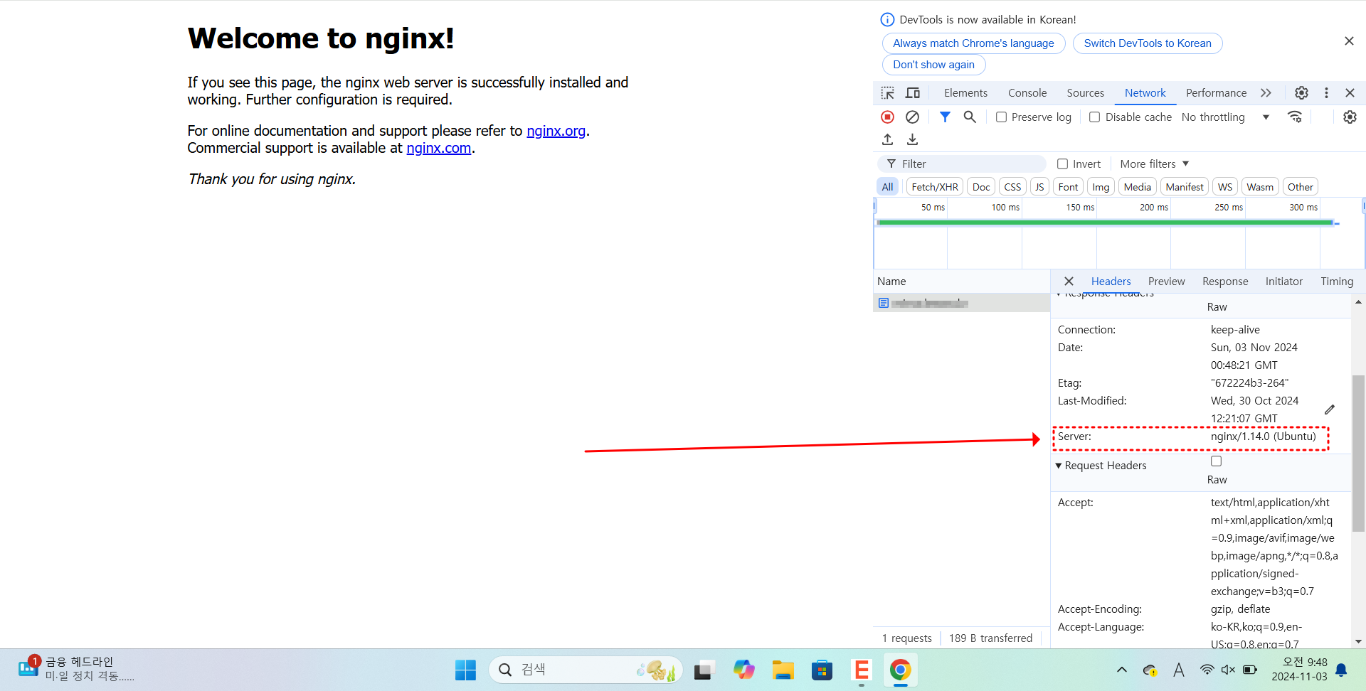Viewport: 1366px width, 691px height.
Task: Stop recording network log
Action: [x=887, y=117]
